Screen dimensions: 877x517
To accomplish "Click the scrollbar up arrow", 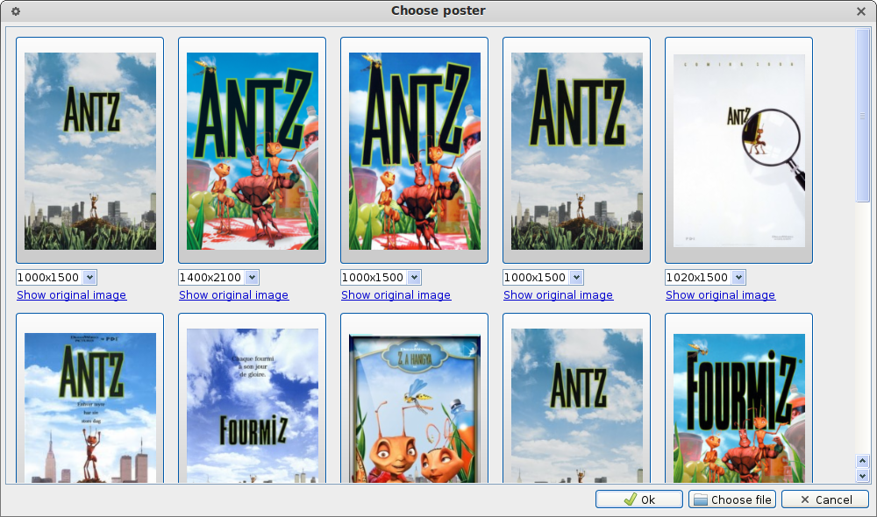I will pos(862,461).
